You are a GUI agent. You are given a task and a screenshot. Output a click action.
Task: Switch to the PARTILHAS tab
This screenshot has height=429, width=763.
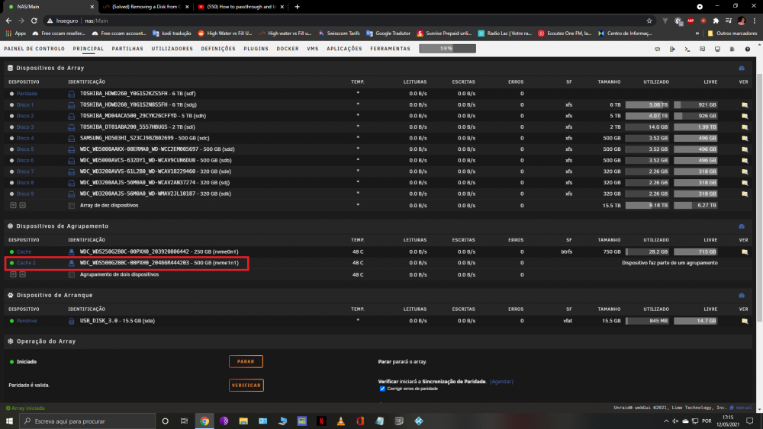point(127,49)
